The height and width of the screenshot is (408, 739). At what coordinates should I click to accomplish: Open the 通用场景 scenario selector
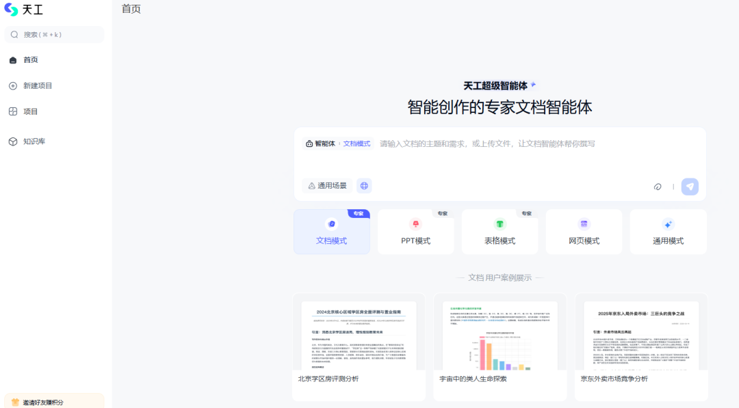coord(327,186)
